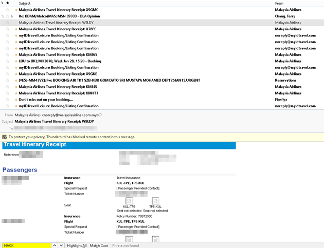Find next match with down arrow
The width and height of the screenshot is (324, 248).
(61, 245)
